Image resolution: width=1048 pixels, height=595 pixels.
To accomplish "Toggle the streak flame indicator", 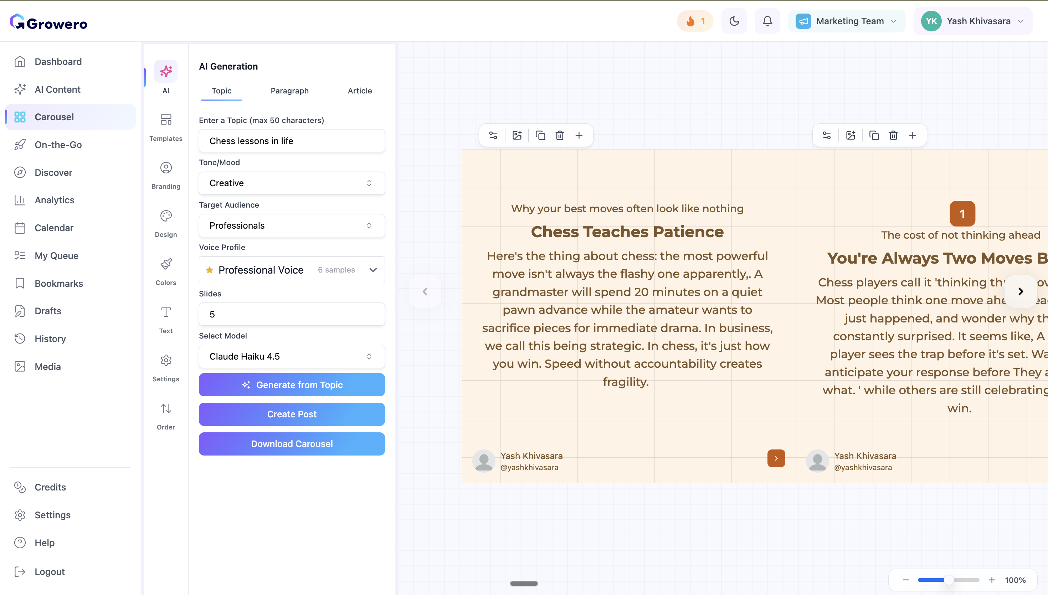I will [695, 21].
